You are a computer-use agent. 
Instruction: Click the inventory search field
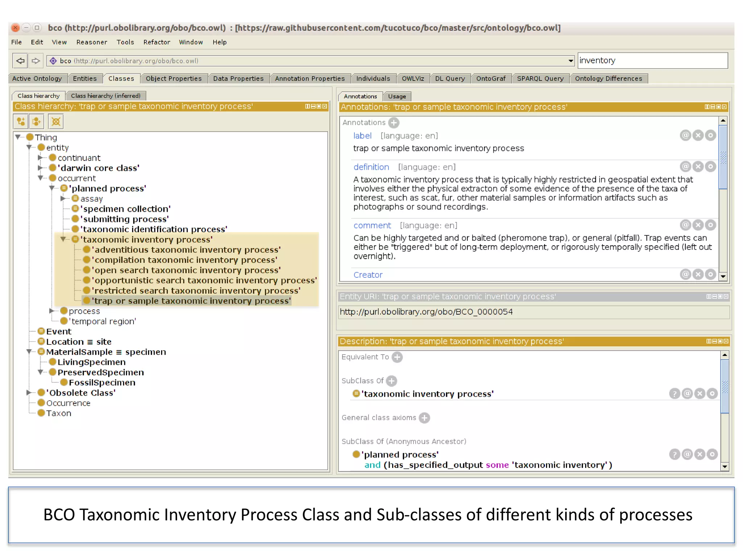pos(653,61)
